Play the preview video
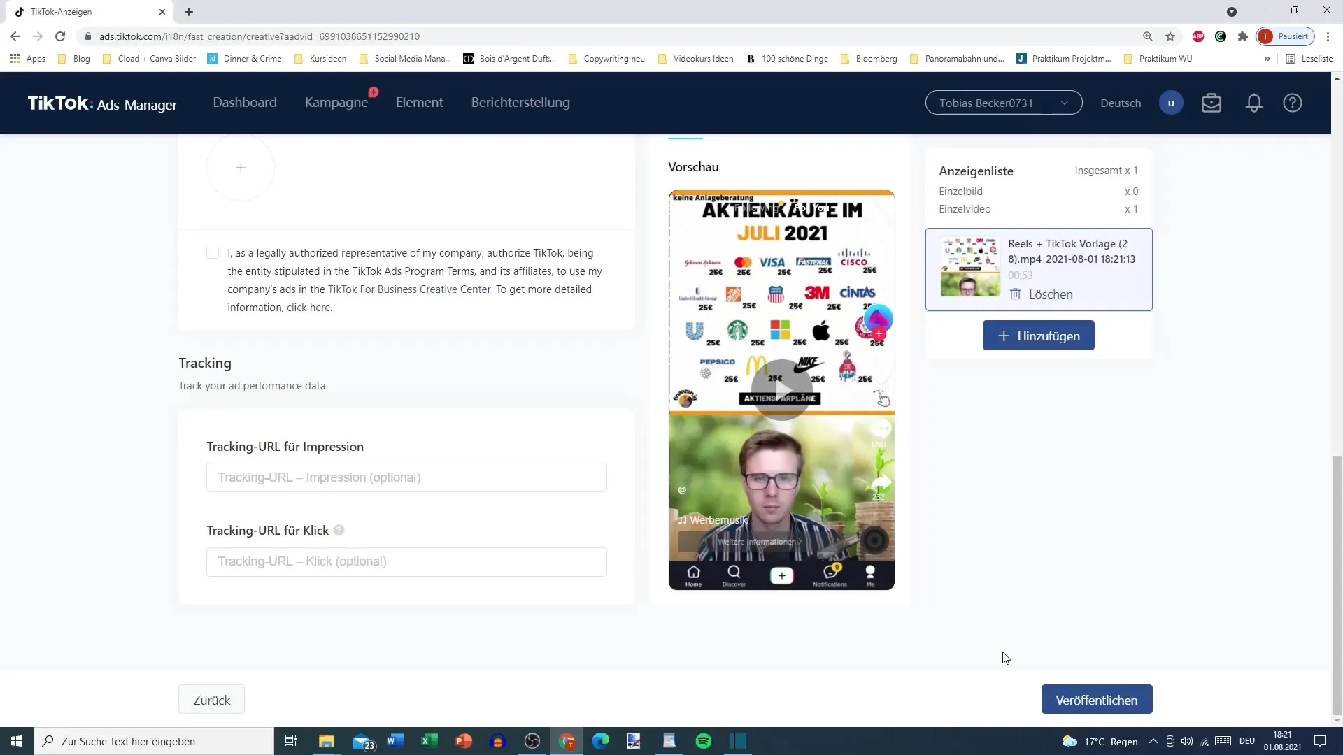The width and height of the screenshot is (1343, 755). coord(781,389)
